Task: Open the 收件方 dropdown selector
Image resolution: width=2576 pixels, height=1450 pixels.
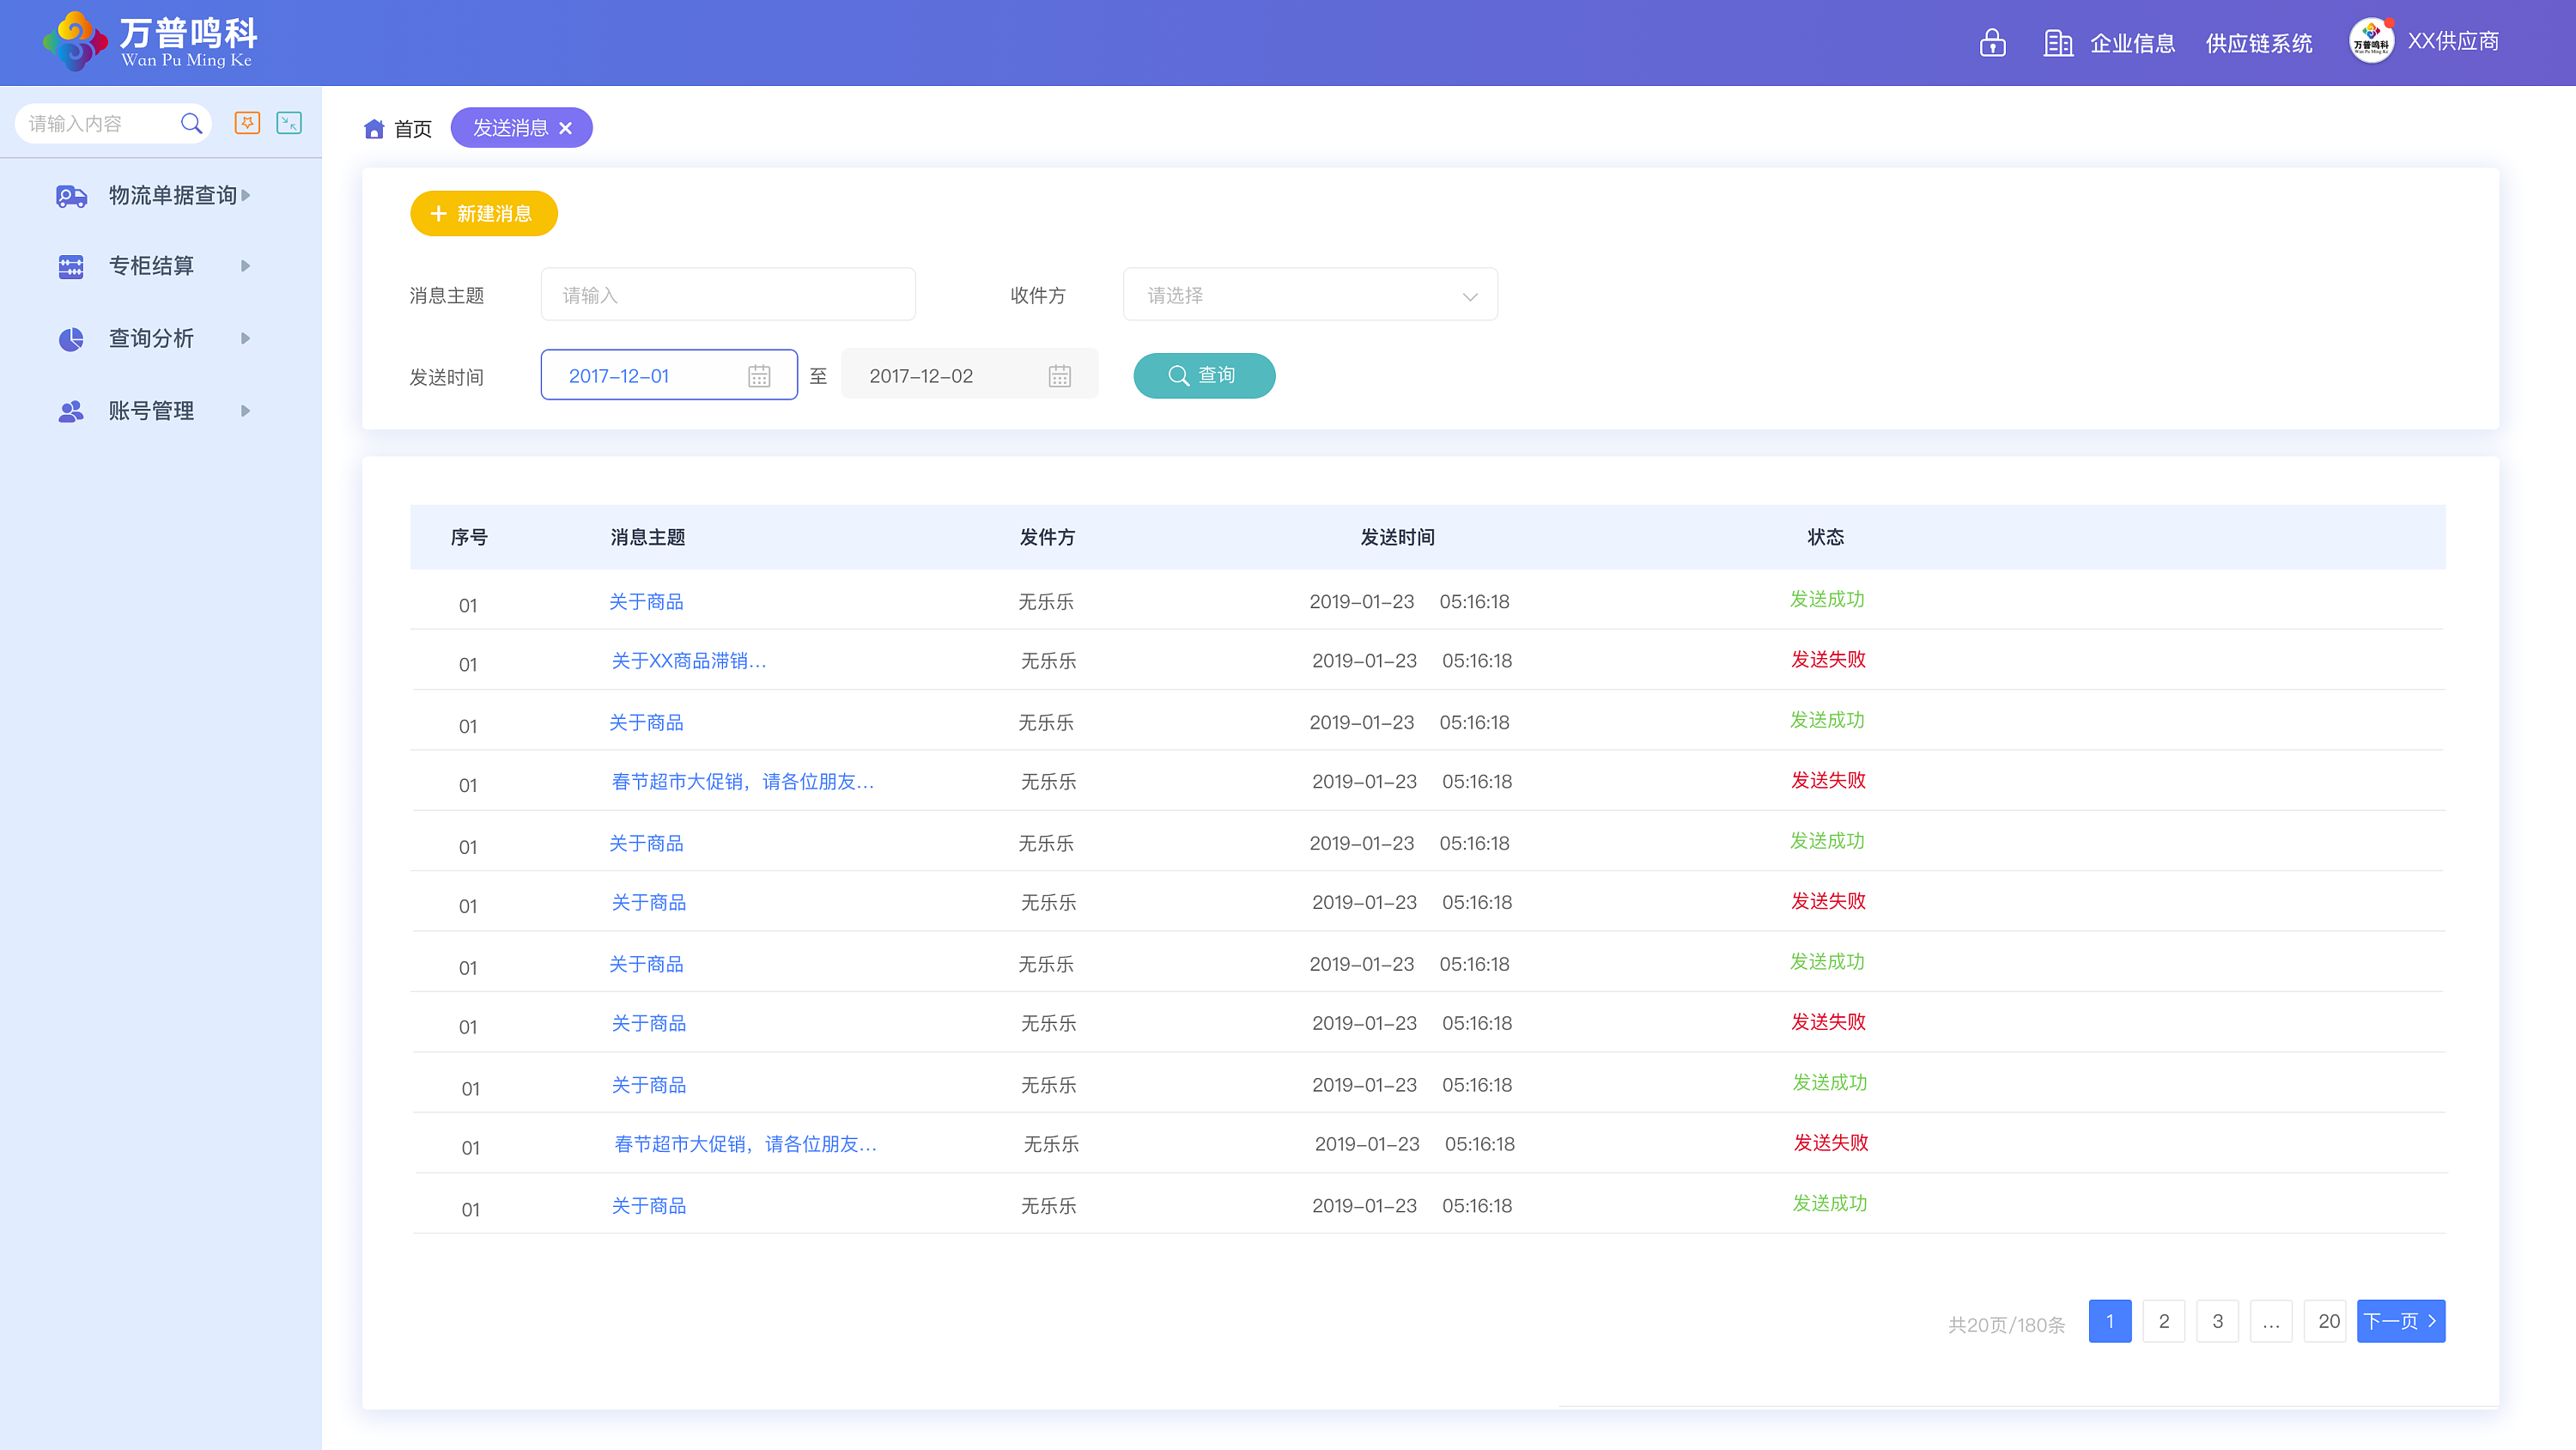Action: 1310,294
